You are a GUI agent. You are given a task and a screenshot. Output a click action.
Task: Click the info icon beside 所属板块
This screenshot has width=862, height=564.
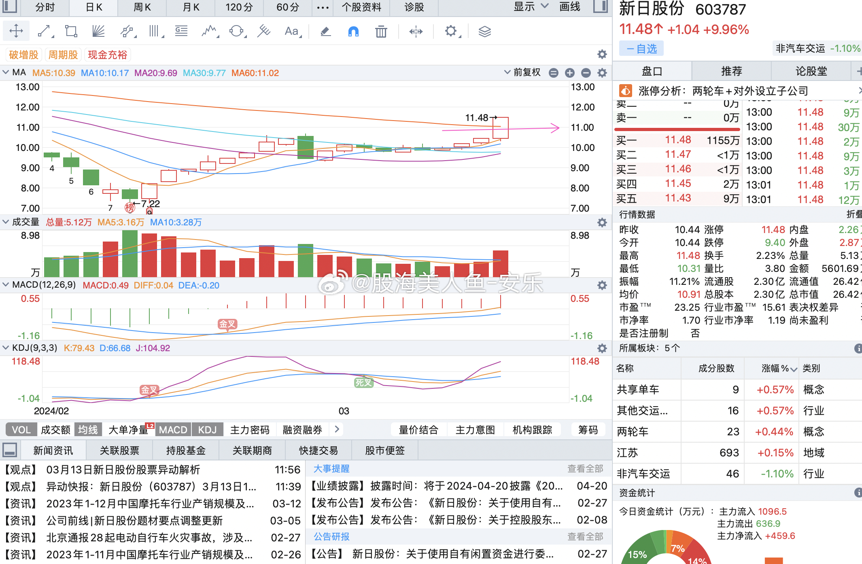point(858,348)
